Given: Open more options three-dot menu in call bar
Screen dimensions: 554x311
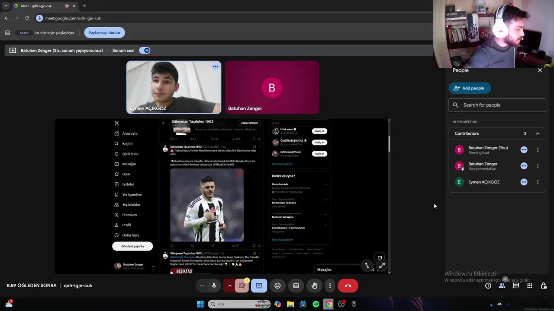Looking at the screenshot, I should coord(330,286).
